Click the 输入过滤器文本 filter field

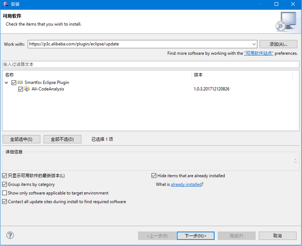151,64
